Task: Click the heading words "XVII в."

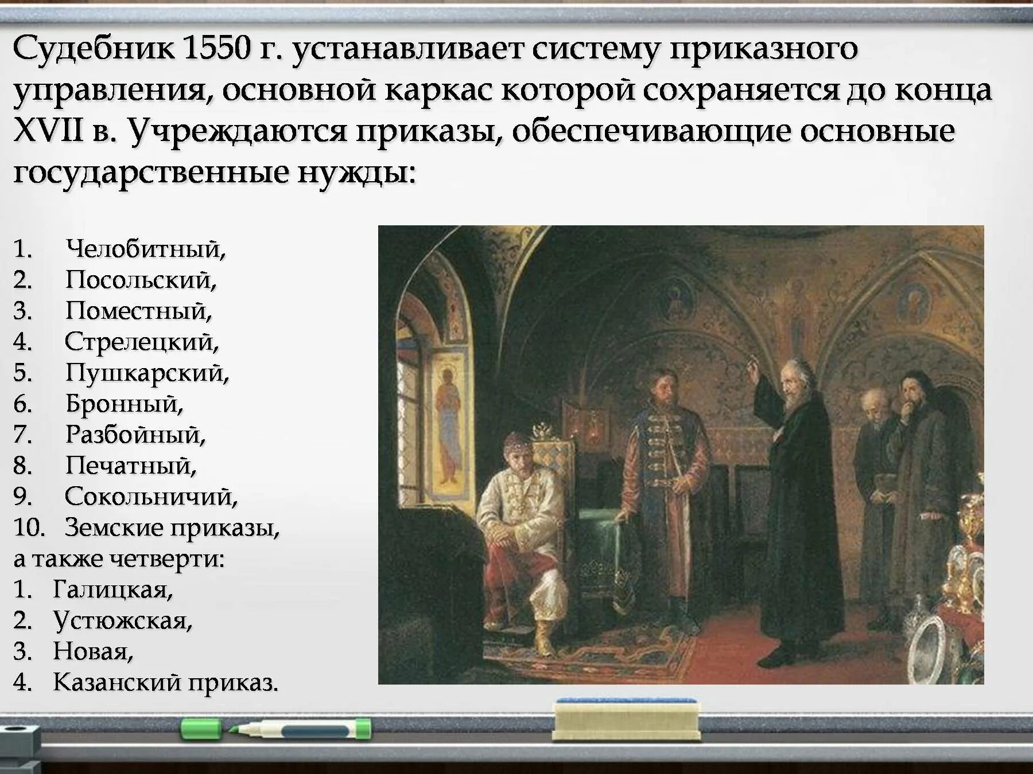Action: [65, 131]
